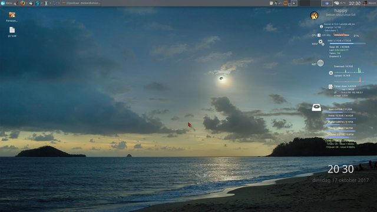
Task: Open the file manager task button in panel
Action: (81, 3)
